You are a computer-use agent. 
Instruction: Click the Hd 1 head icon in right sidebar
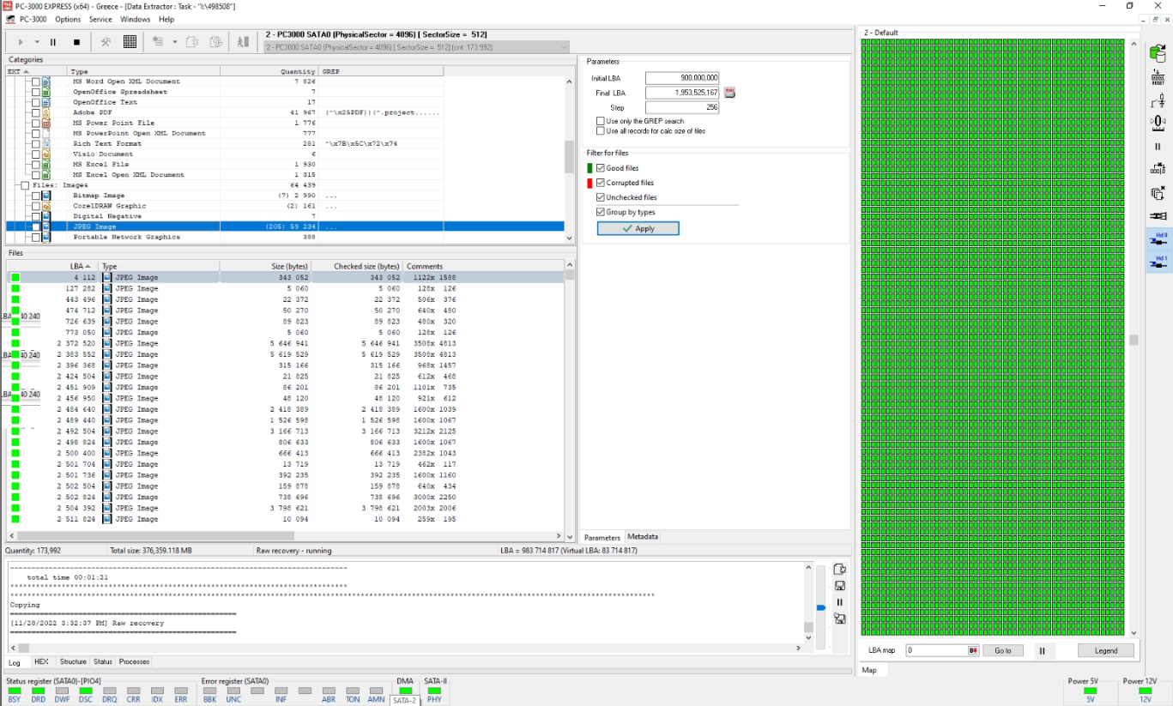point(1158,262)
